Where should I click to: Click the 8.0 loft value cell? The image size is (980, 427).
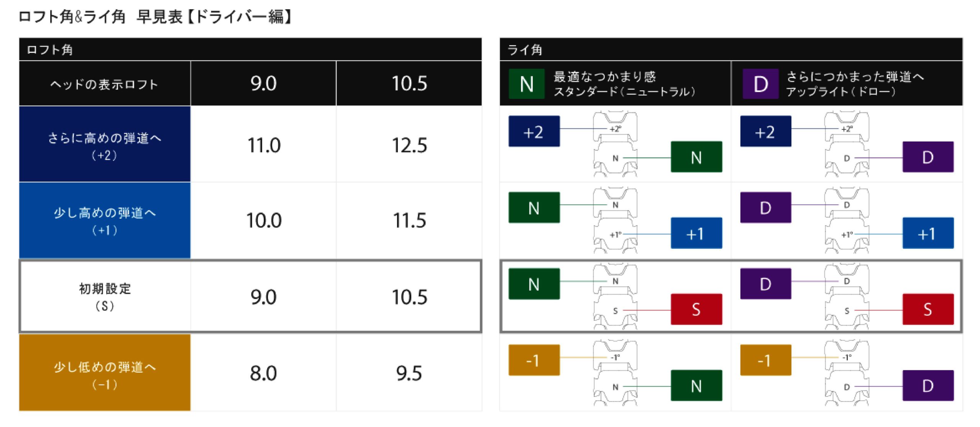263,373
